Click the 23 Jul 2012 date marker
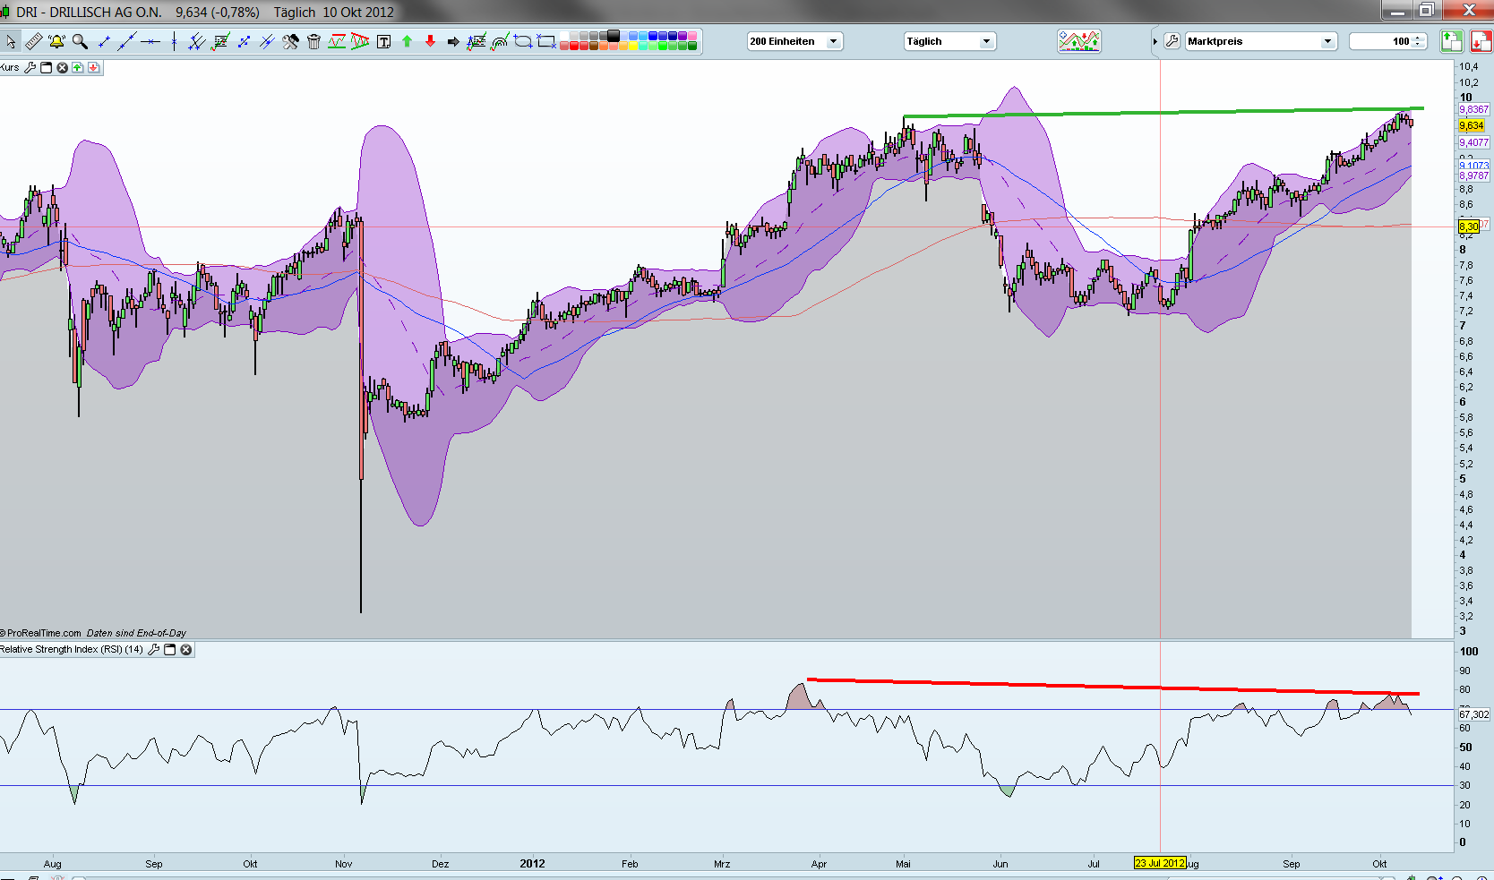The width and height of the screenshot is (1494, 880). pyautogui.click(x=1160, y=863)
